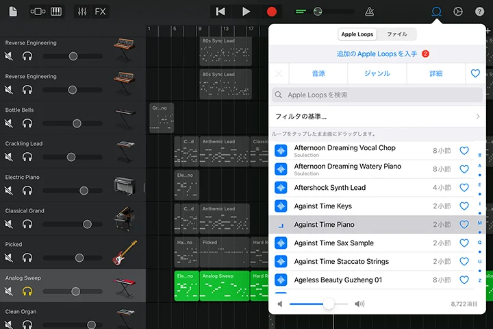Open the FX panel

point(100,12)
